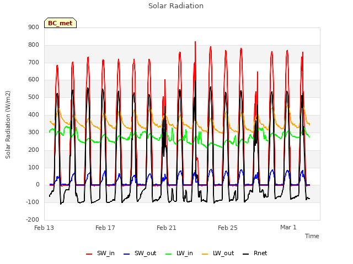353x264 pixels.
Task: Click the tallest SW_in peak above 800
Action: coord(195,42)
